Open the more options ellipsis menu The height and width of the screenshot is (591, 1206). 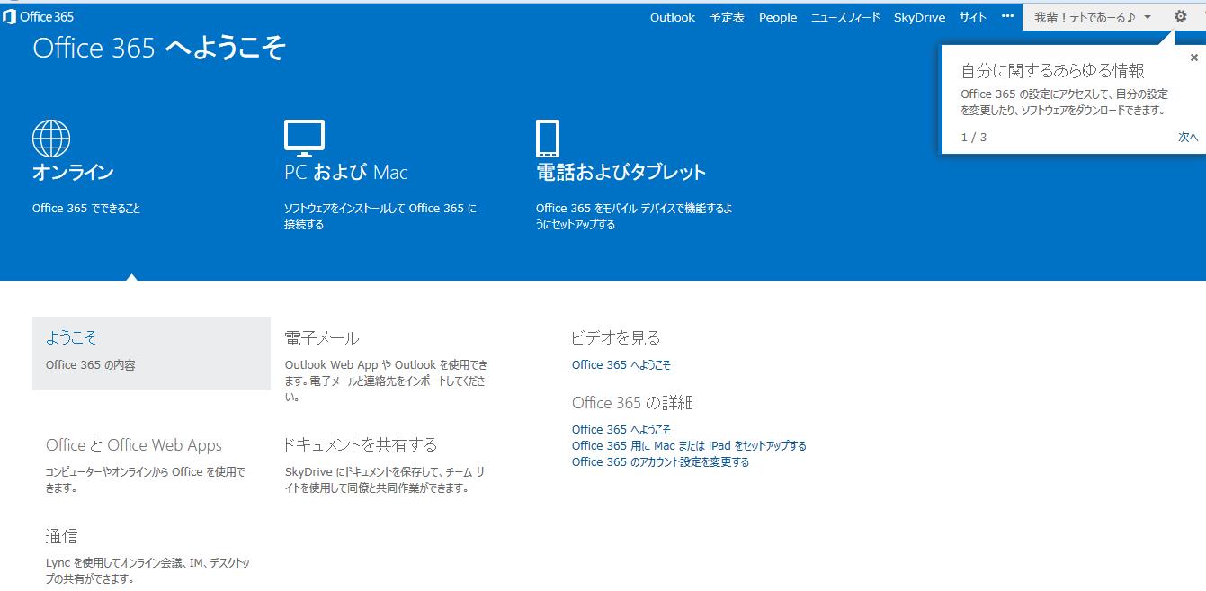[x=1007, y=17]
